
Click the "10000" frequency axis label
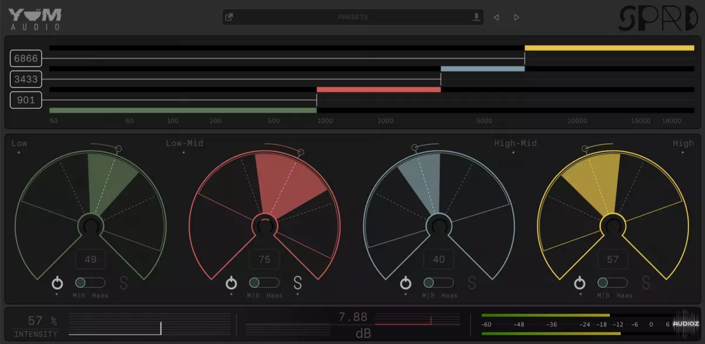pyautogui.click(x=577, y=121)
